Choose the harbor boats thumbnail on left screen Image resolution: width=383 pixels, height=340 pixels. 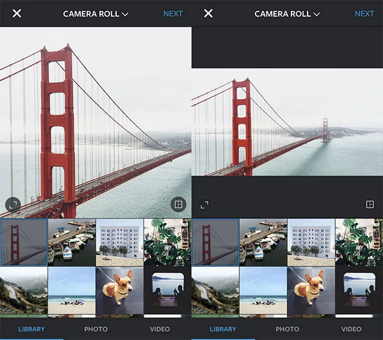pyautogui.click(x=71, y=242)
